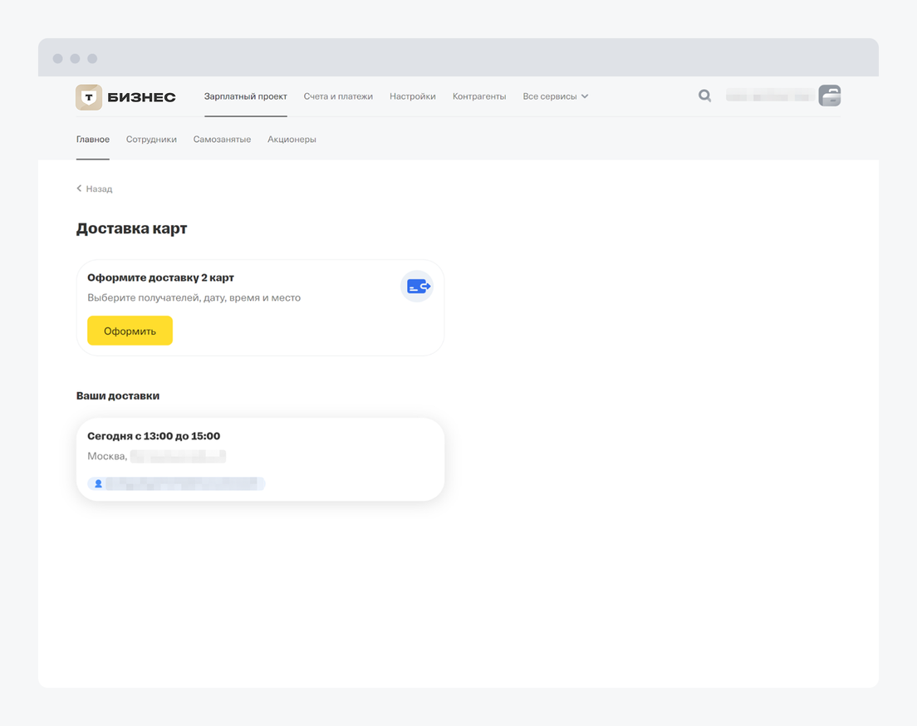This screenshot has width=917, height=726.
Task: Select Контрагенты in the top menu
Action: pyautogui.click(x=479, y=96)
